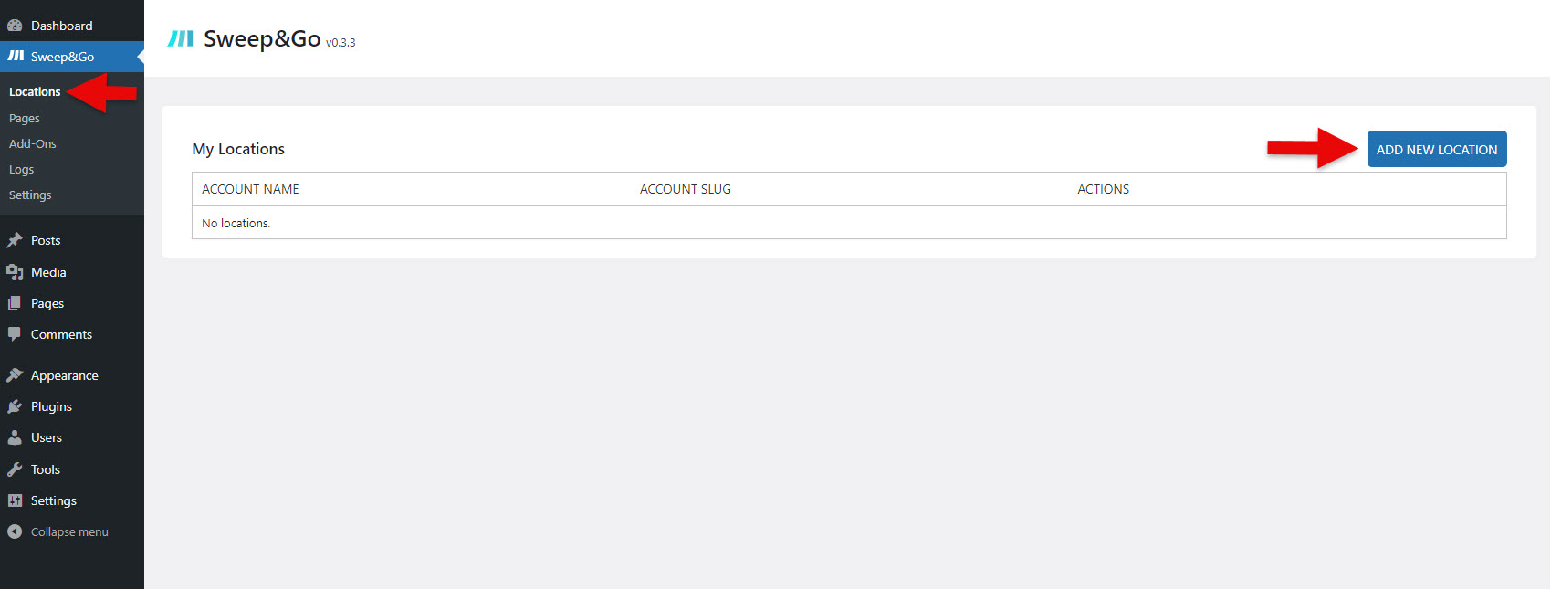Click the Dashboard gauge icon
Viewport: 1551px width, 589px height.
15,26
